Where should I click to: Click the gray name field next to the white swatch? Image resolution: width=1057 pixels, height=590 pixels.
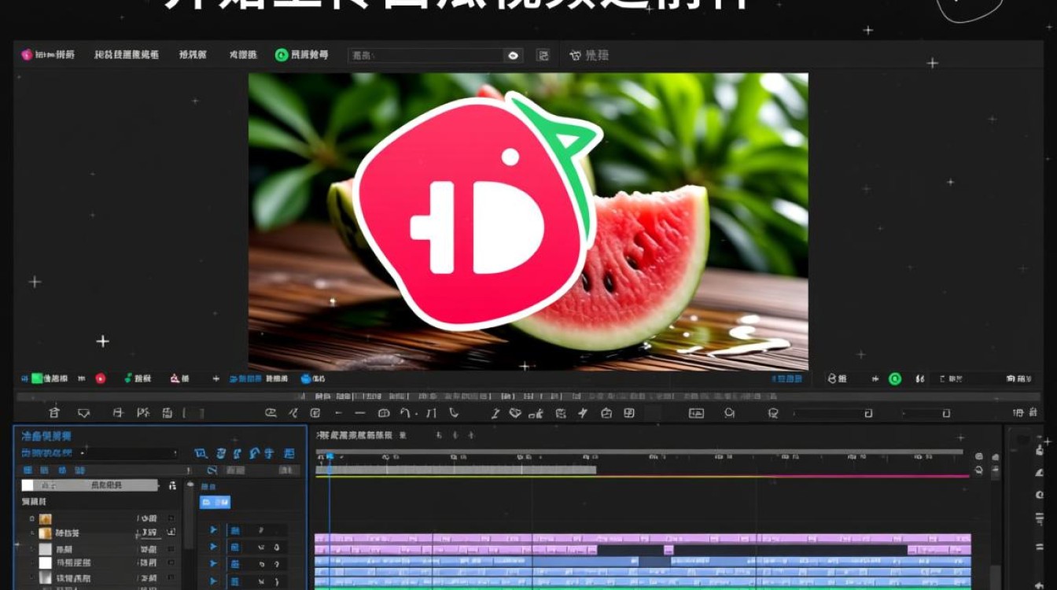tap(97, 485)
